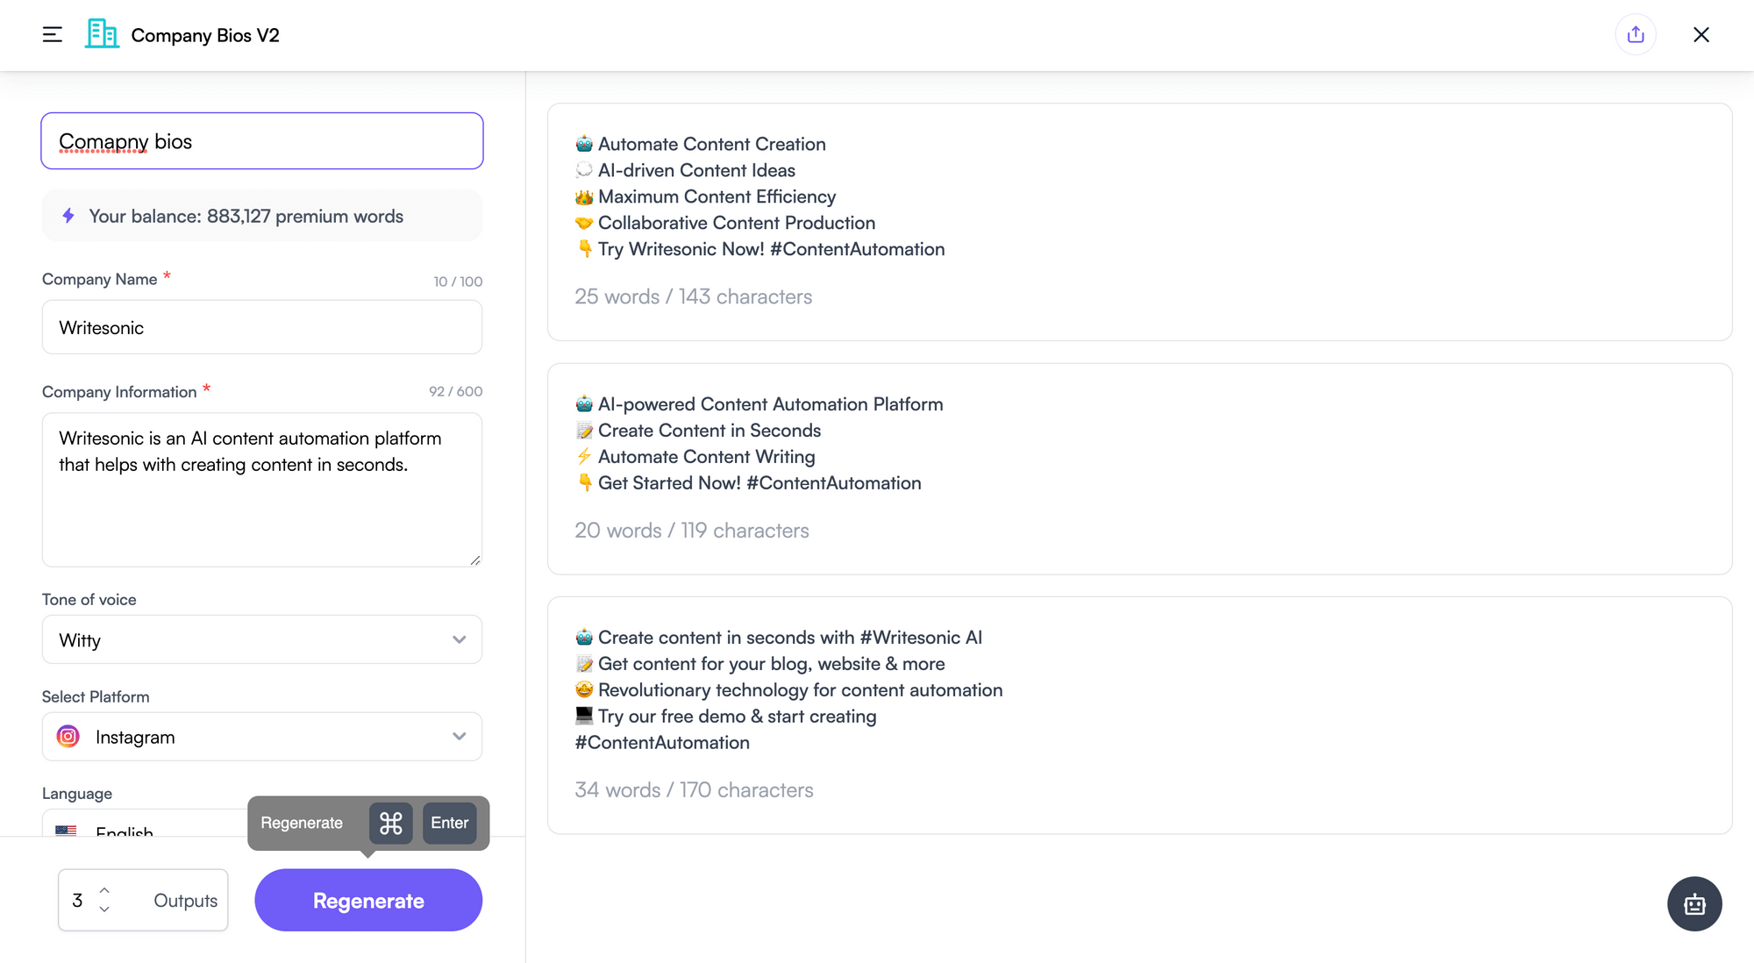Click the outputs stepper up arrow
This screenshot has height=963, width=1754.
pos(104,887)
